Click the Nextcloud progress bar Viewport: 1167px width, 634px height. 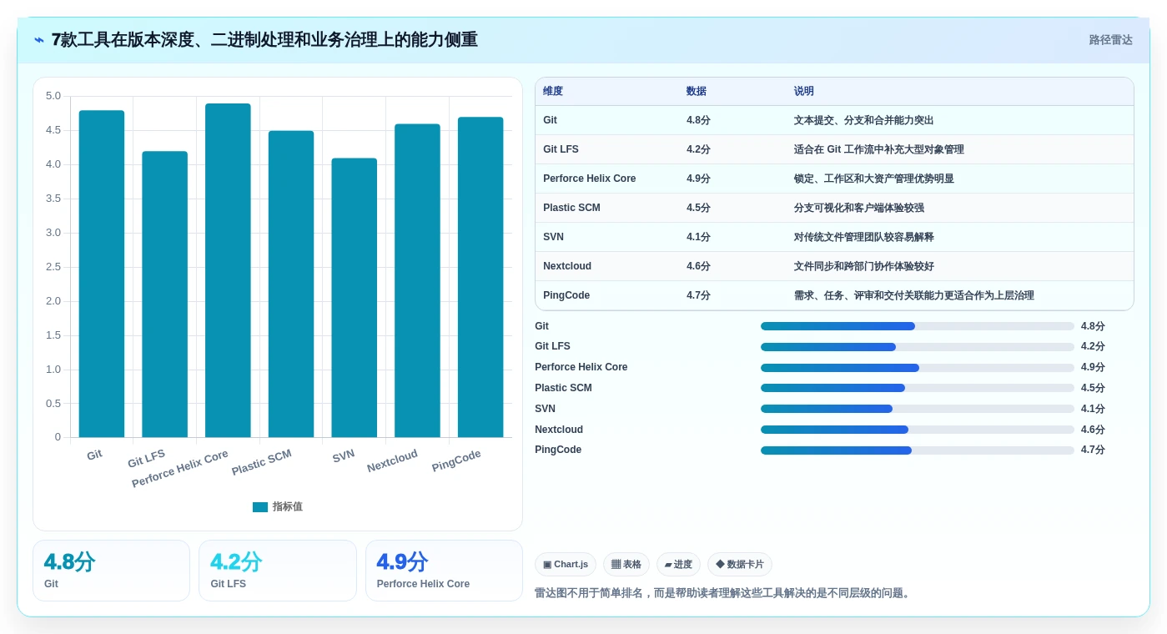918,430
